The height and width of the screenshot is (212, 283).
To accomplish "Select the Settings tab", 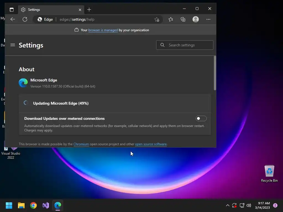I will coord(51,10).
